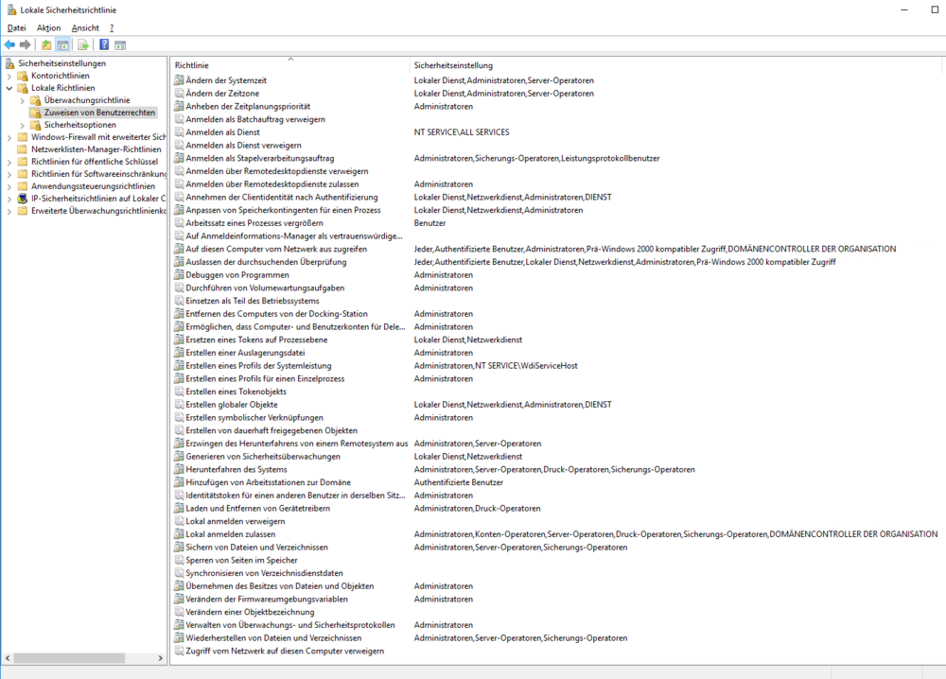The image size is (946, 679).
Task: Click the folder Up one level icon
Action: (46, 44)
